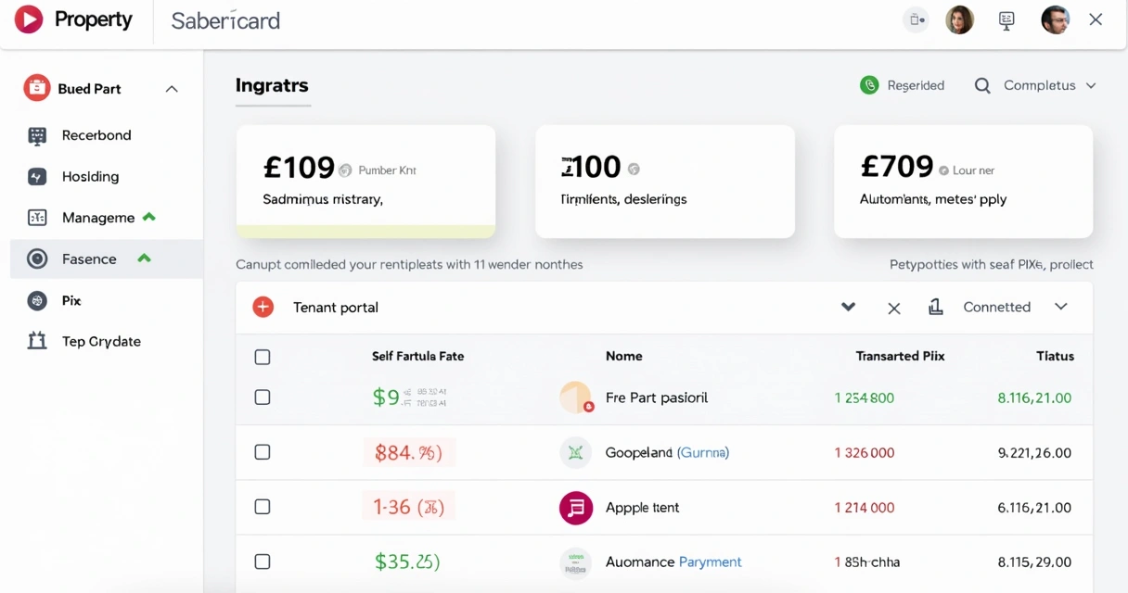Click the search magnifier icon beside Completus

point(982,85)
